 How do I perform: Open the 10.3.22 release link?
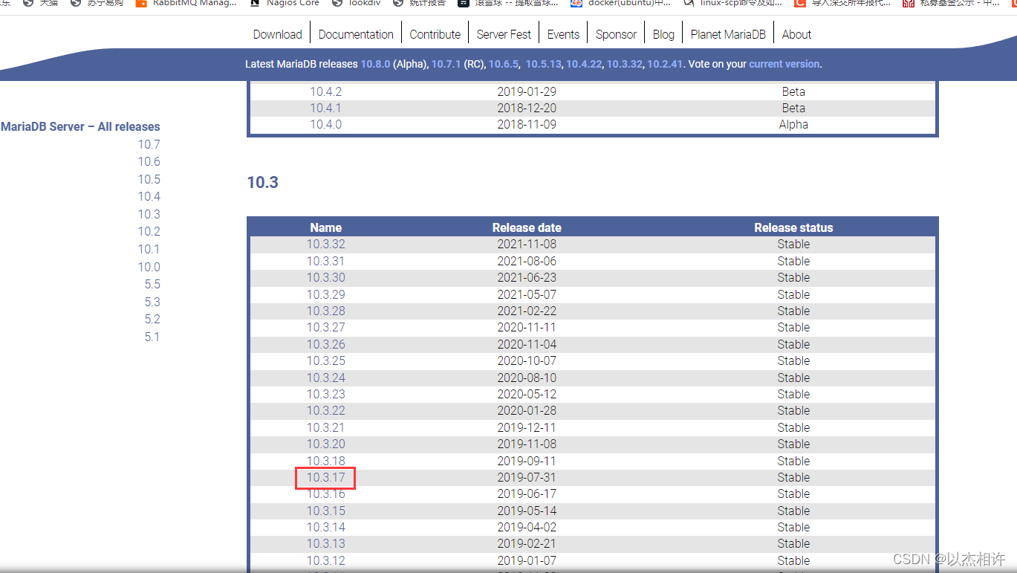(326, 411)
